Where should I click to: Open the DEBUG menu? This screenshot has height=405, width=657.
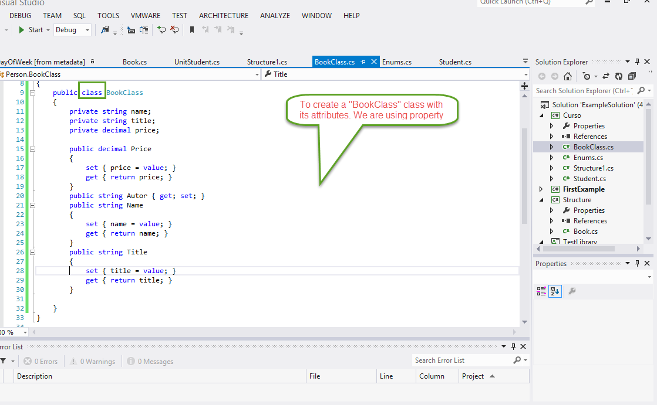click(20, 15)
